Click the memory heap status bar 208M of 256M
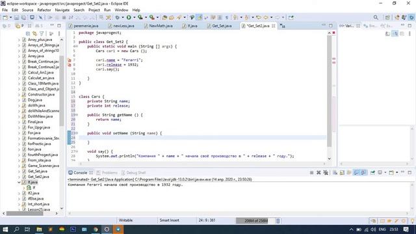 tap(255, 220)
